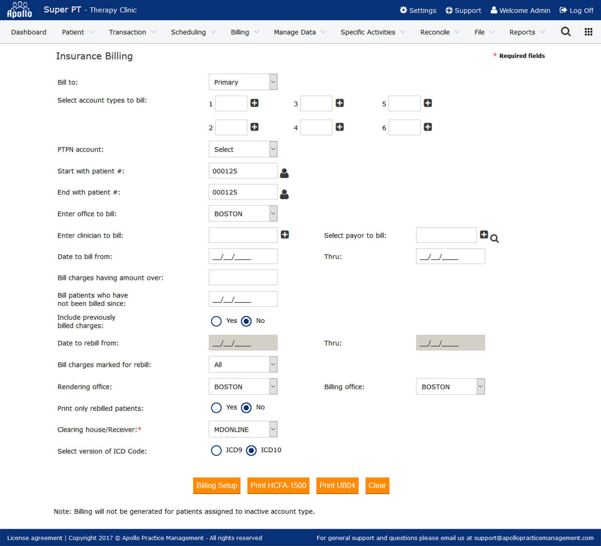Go to the Dashboard menu item
The height and width of the screenshot is (546, 601).
coord(29,32)
